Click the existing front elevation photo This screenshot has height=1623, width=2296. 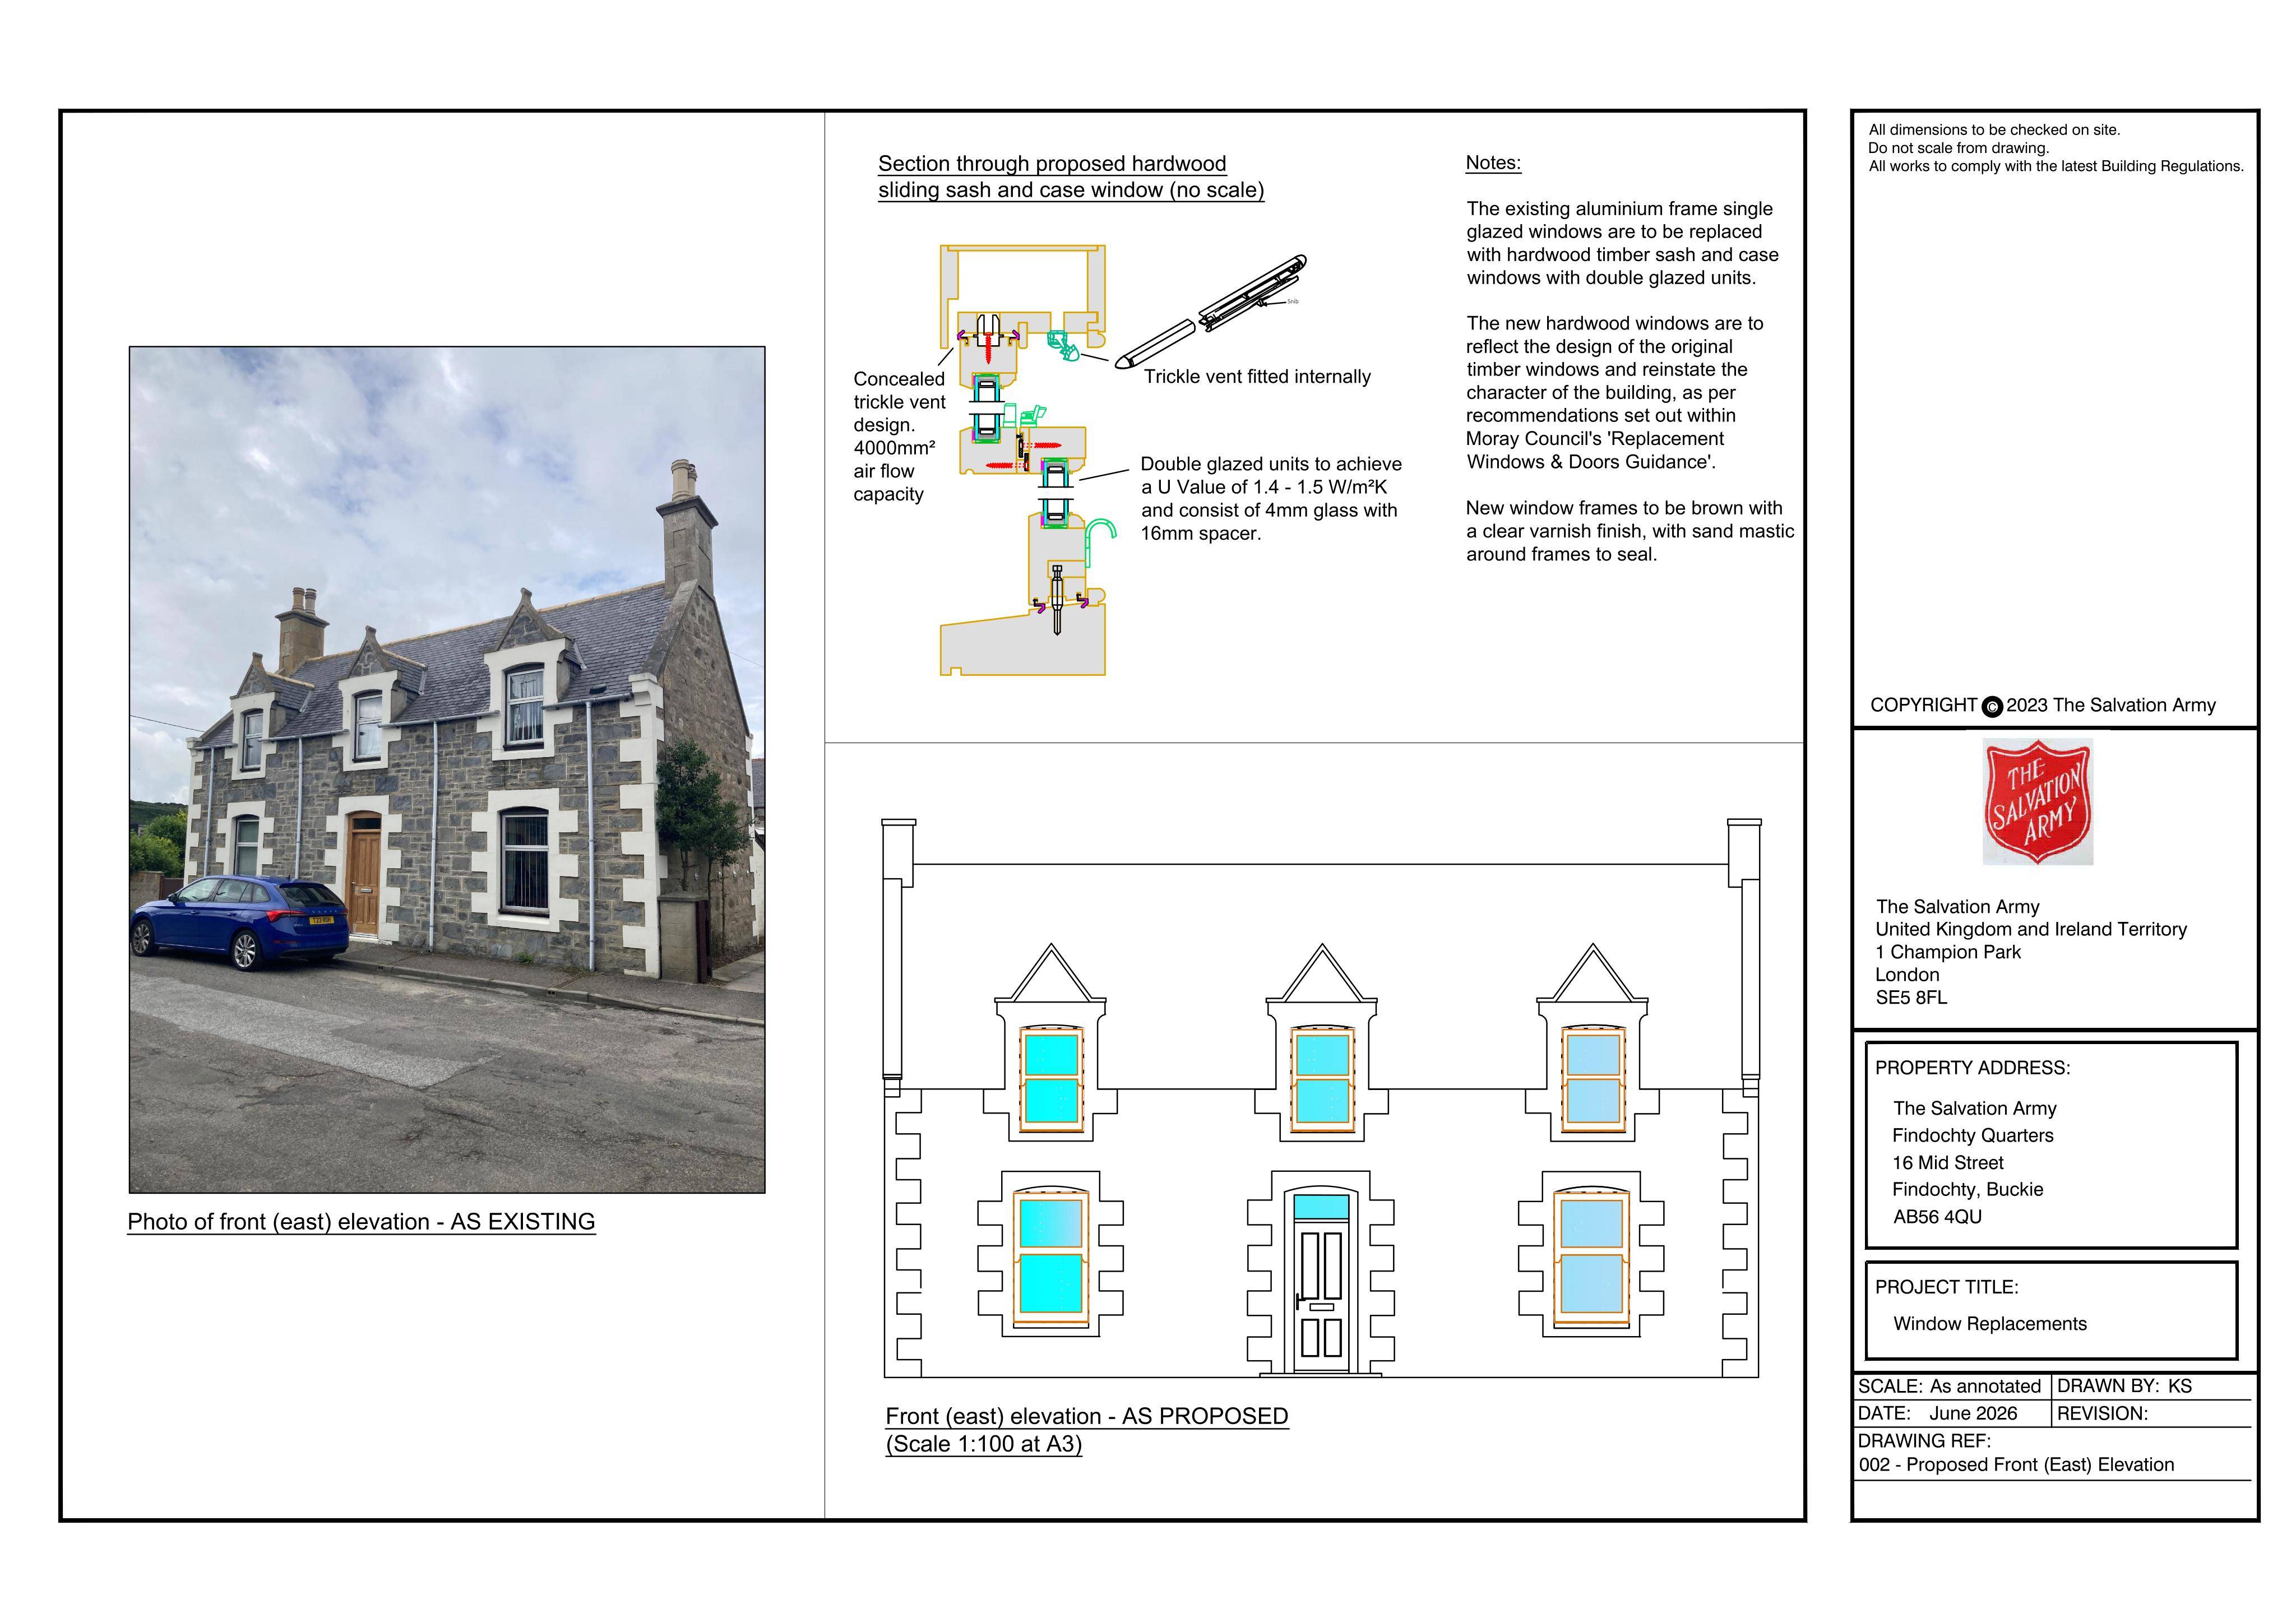pos(447,770)
